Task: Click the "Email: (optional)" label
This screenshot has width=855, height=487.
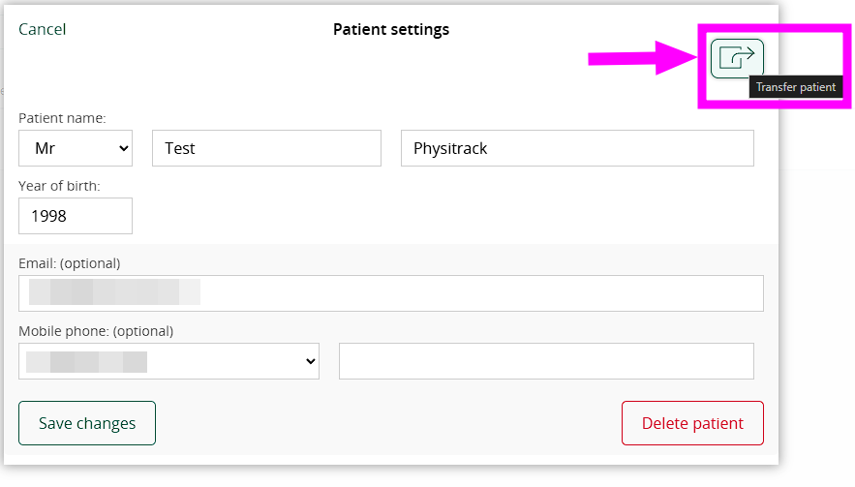Action: (69, 263)
